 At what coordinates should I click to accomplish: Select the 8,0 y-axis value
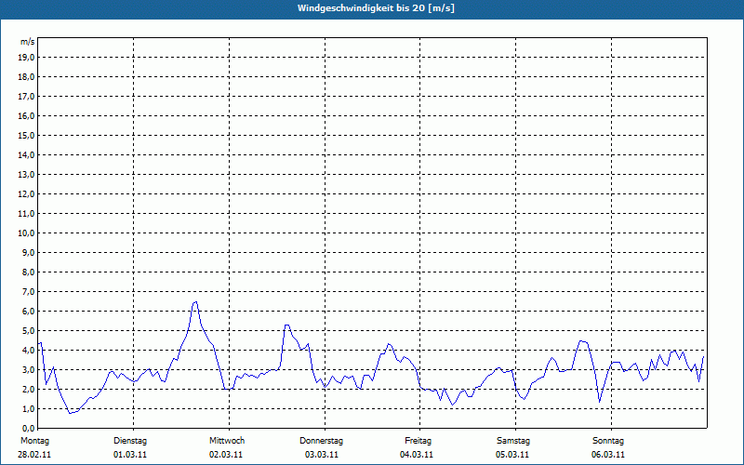(29, 272)
